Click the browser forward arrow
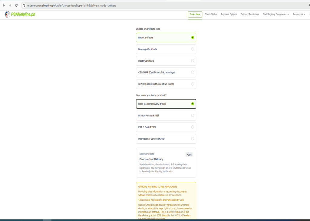310x221 pixels. coord(10,5)
